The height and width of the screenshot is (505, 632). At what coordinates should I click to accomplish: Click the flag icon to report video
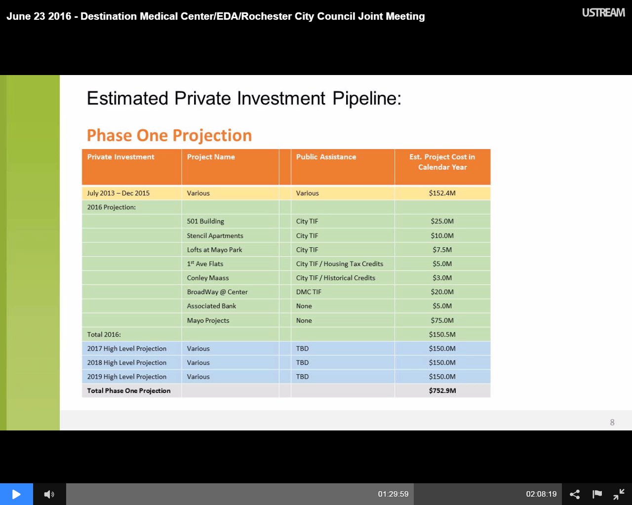597,494
